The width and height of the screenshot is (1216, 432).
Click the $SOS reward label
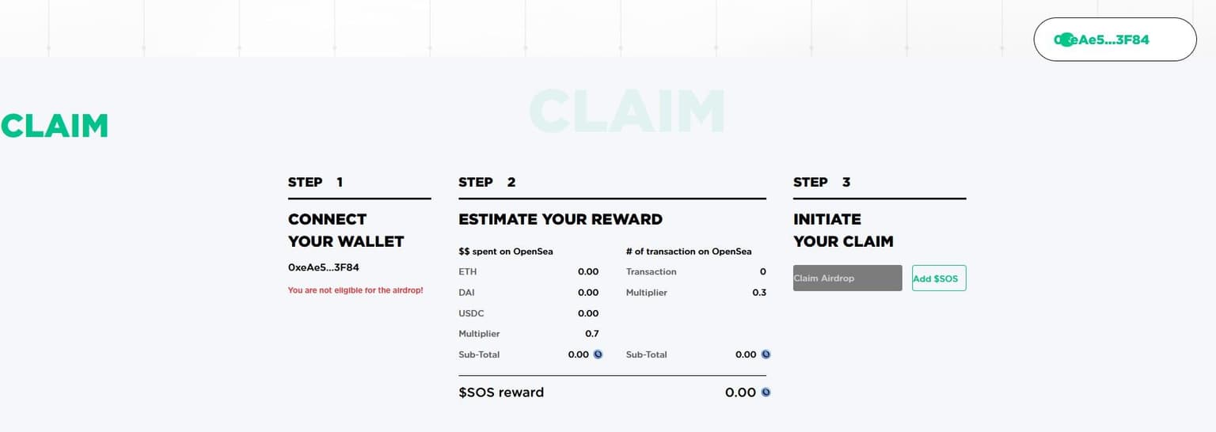(x=501, y=392)
